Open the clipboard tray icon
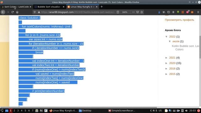 pyautogui.click(x=166, y=110)
